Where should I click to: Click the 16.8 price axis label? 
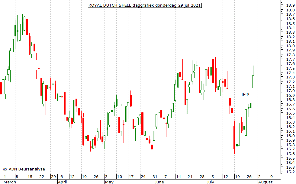(x=291, y=100)
